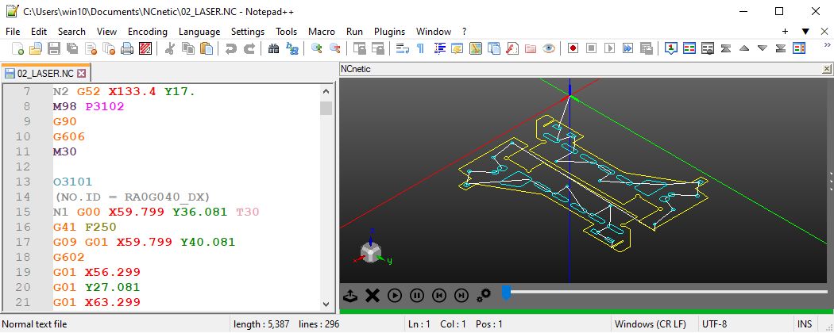Open the Language menu
The image size is (834, 333).
(x=199, y=32)
